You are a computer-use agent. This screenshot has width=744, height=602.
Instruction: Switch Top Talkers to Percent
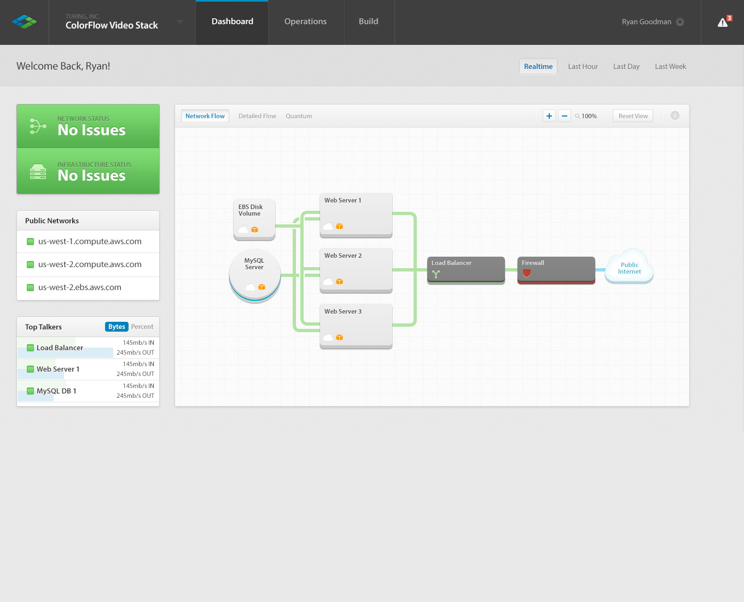coord(142,327)
